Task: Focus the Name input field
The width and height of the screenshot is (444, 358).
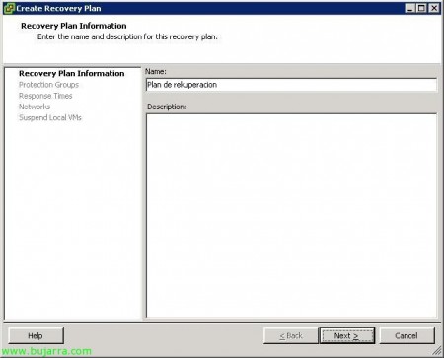Action: point(291,85)
